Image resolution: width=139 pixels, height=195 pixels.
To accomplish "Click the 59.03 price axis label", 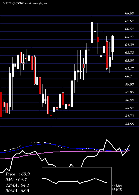I will coord(130,84).
